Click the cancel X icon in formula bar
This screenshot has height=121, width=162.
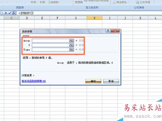click(x=6, y=13)
